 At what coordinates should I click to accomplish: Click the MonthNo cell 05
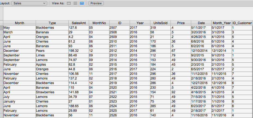click(99, 28)
